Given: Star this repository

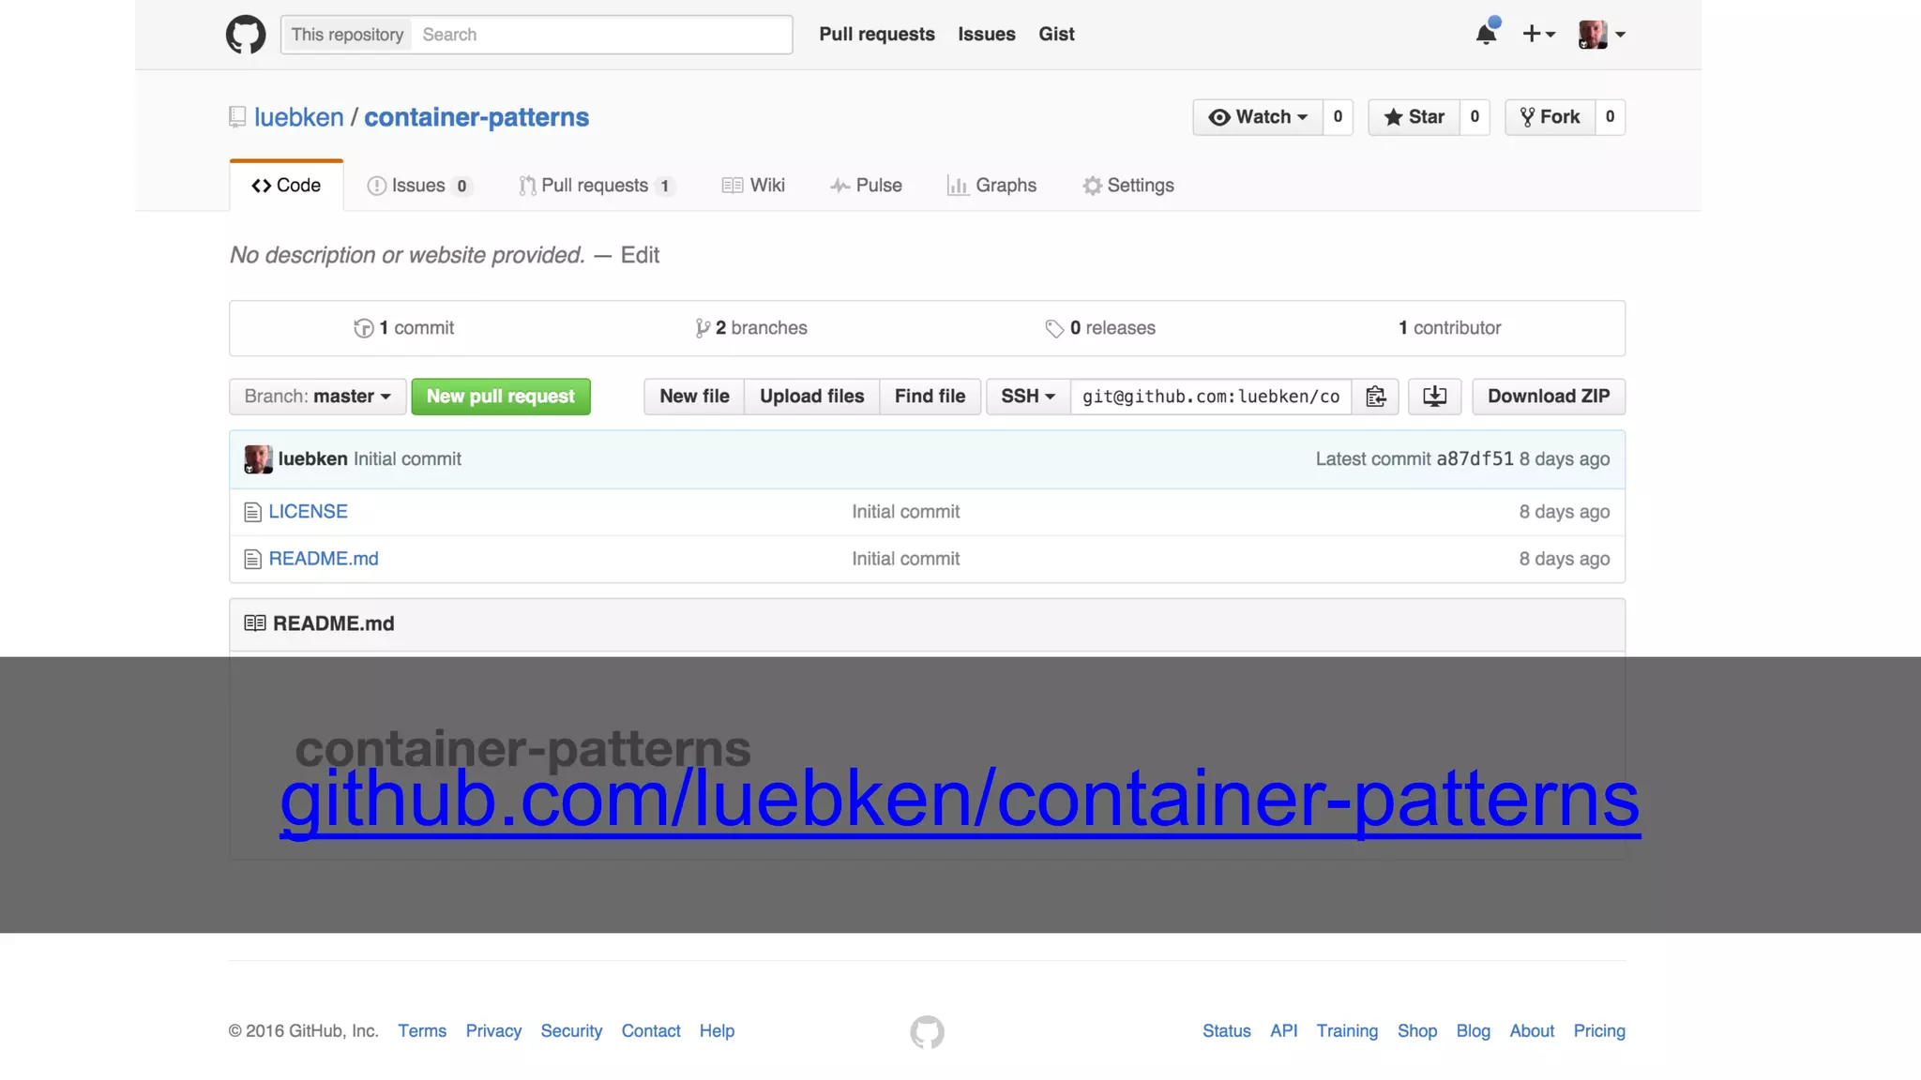Looking at the screenshot, I should click(1414, 117).
